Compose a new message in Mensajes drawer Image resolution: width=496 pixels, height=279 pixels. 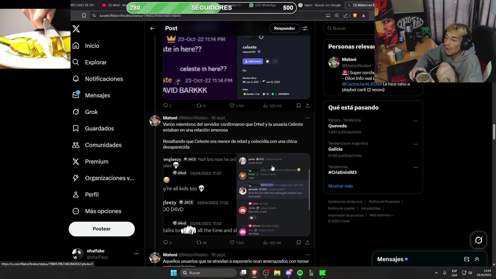[x=467, y=259]
